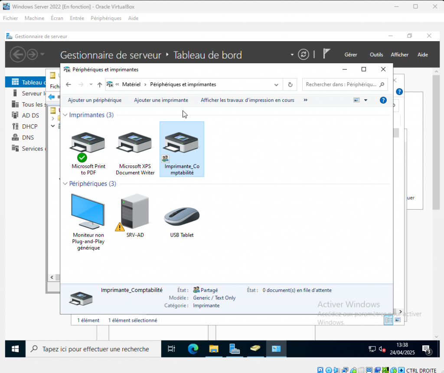Click the blue help question mark icon
Viewport: 444px width, 373px height.
coord(383,100)
